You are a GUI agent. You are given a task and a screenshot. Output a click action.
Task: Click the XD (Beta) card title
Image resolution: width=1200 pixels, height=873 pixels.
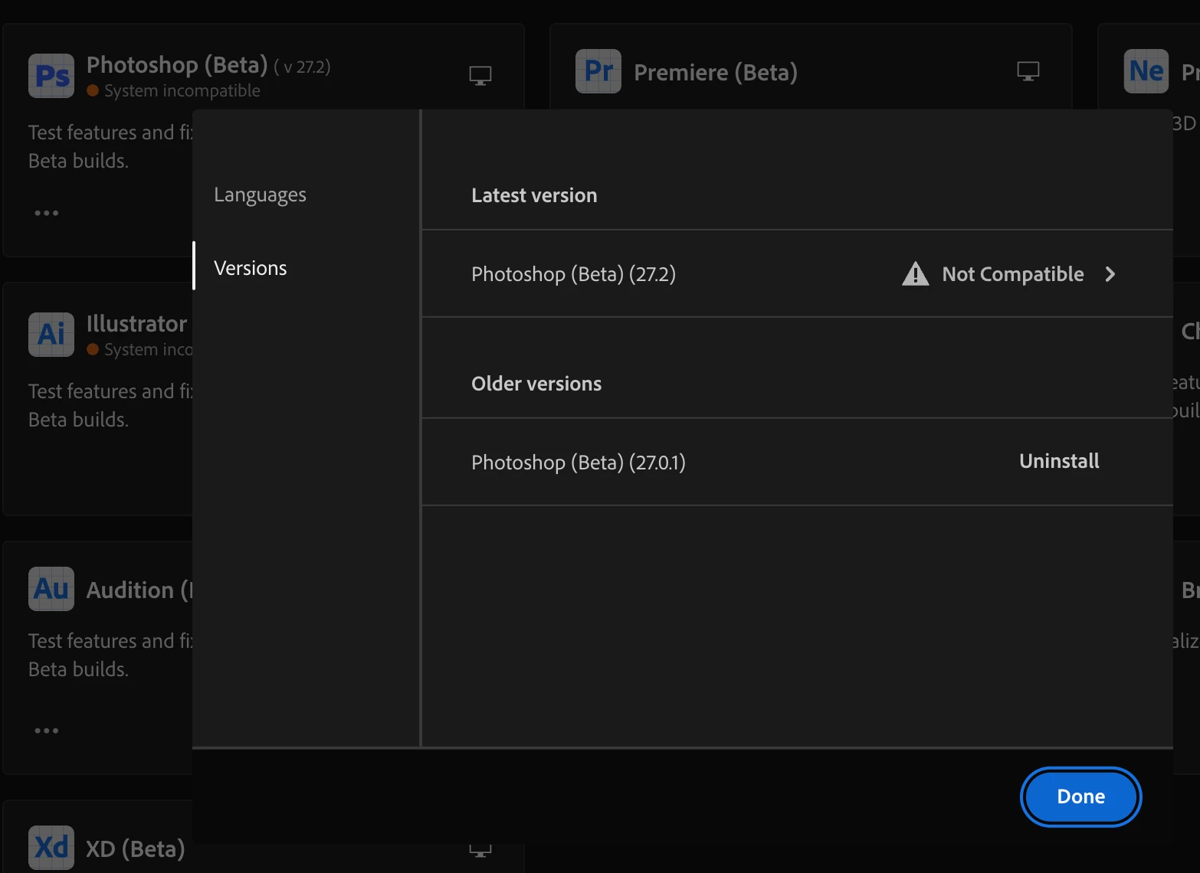click(x=136, y=849)
